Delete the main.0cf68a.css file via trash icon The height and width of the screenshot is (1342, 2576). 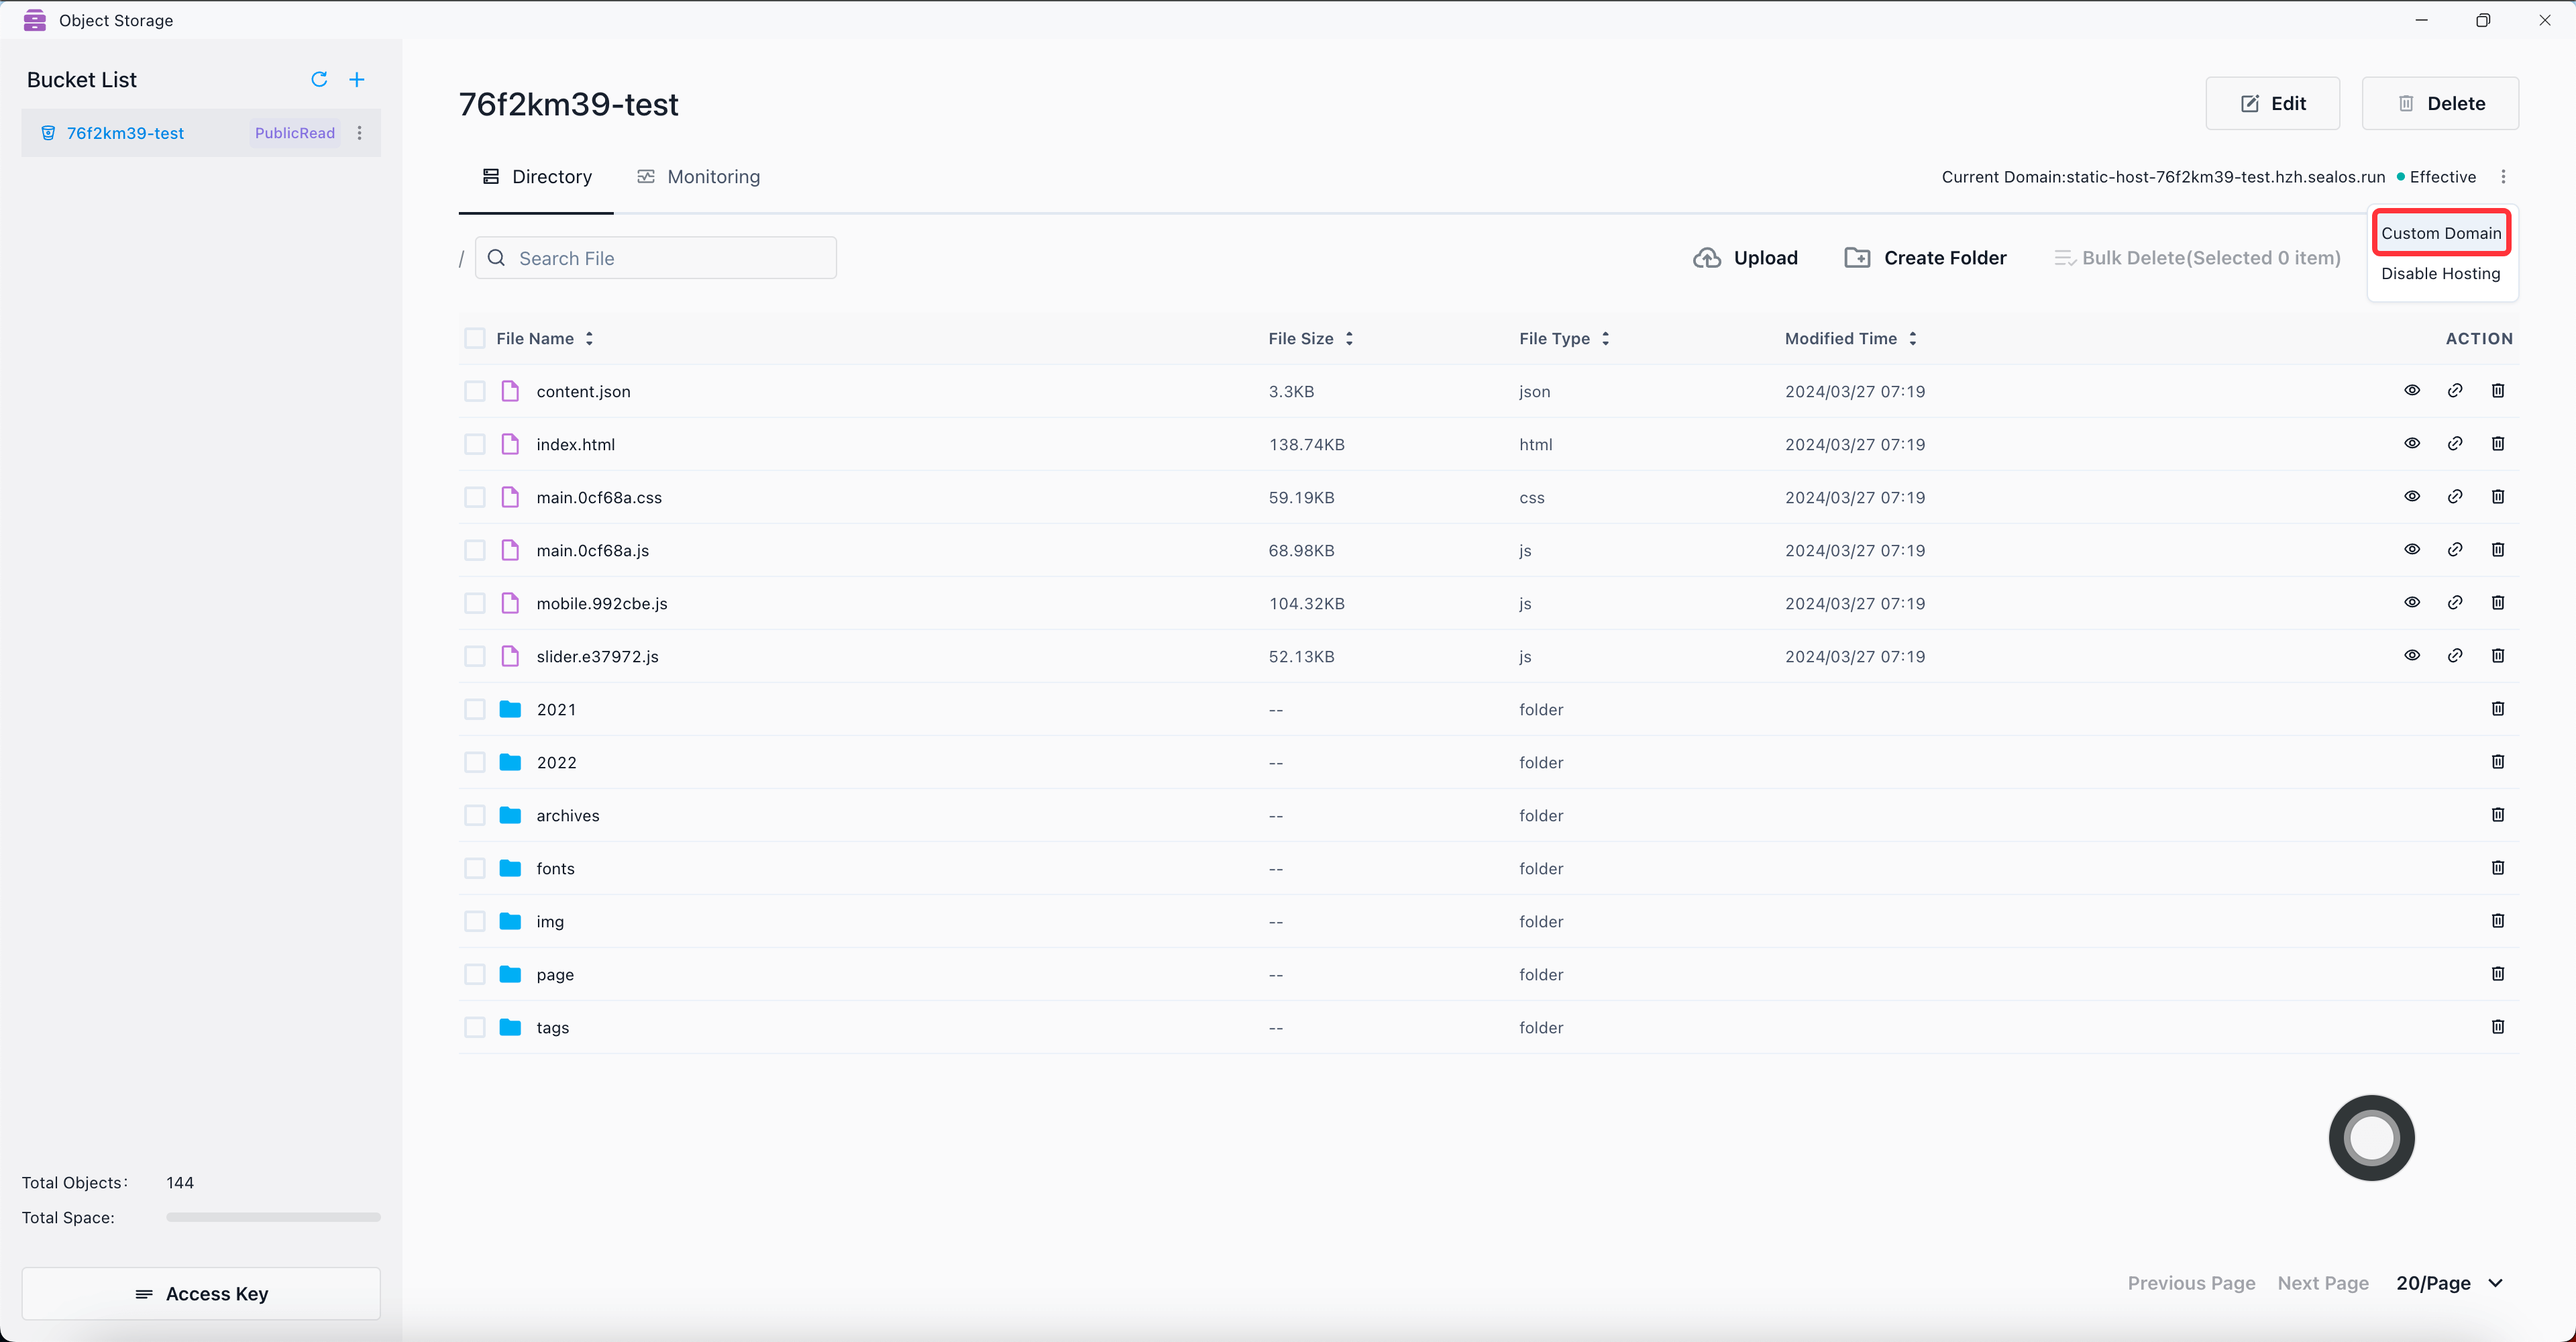2498,496
